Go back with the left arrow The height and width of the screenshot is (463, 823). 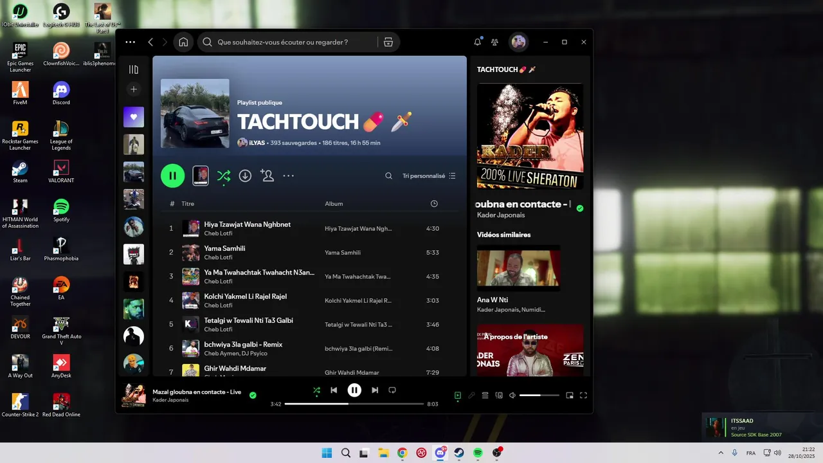click(150, 42)
